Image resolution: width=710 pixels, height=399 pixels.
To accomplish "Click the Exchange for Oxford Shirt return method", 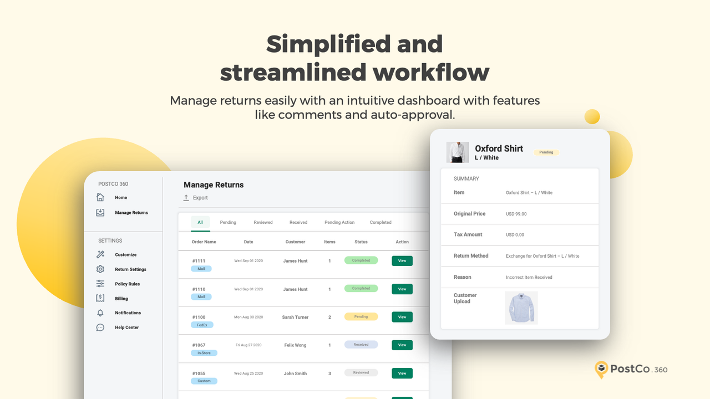I will pyautogui.click(x=542, y=256).
